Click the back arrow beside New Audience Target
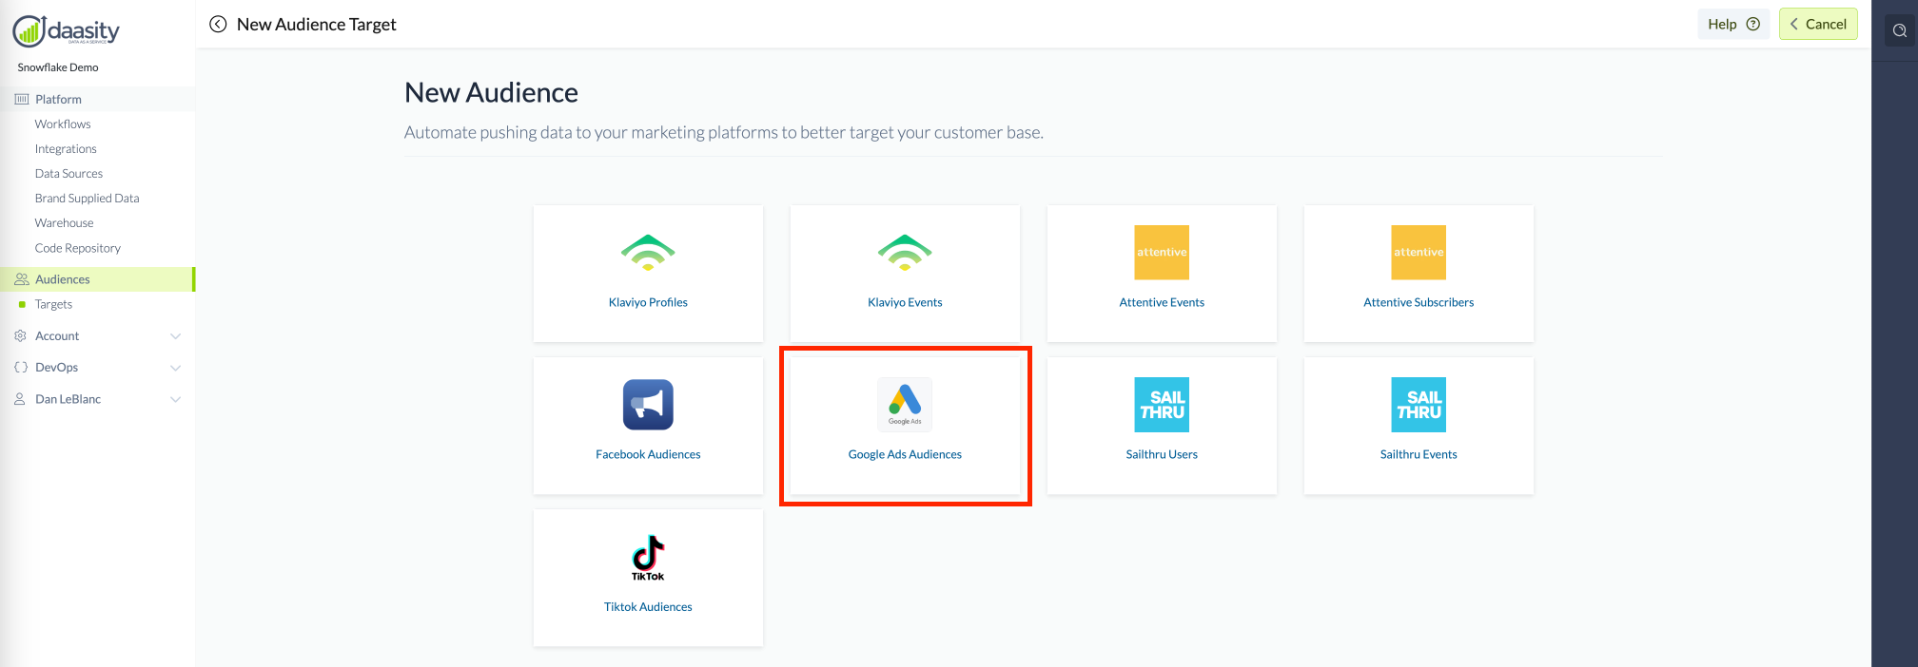Screen dimensions: 1918x667 (218, 25)
